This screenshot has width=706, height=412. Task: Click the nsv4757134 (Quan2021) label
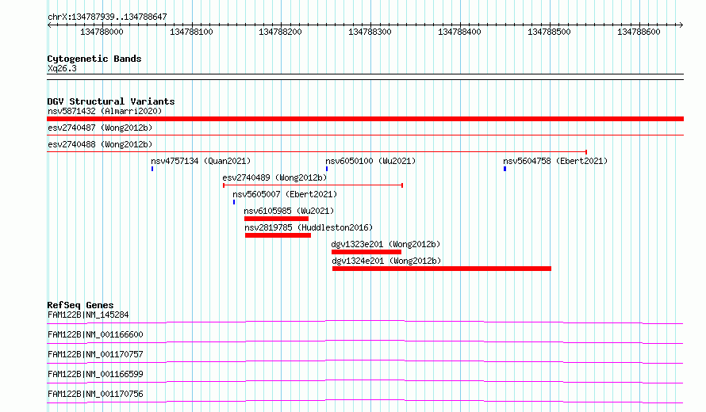[201, 161]
